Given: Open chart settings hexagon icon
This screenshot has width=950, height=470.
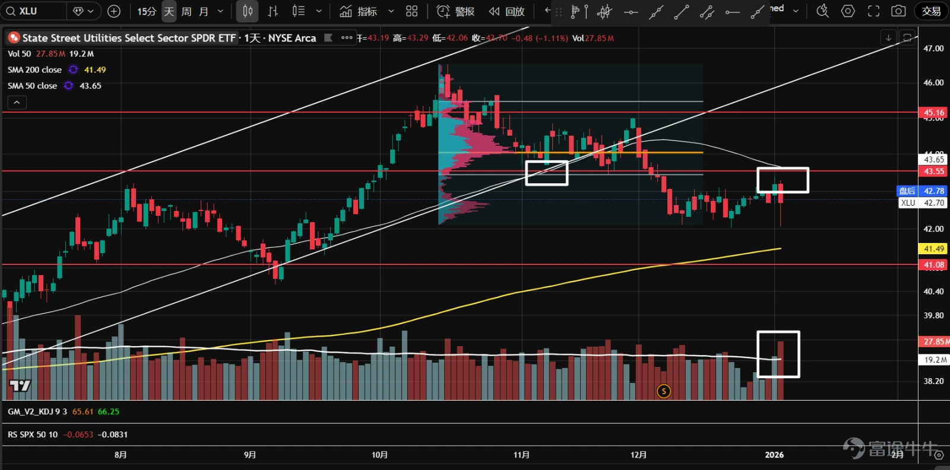Looking at the screenshot, I should click(x=848, y=11).
